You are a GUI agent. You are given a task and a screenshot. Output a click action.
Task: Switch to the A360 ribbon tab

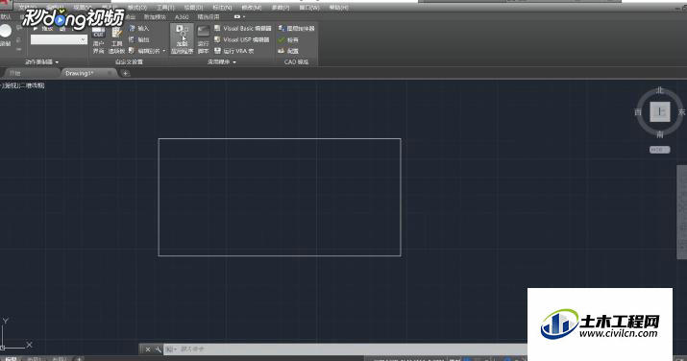182,16
